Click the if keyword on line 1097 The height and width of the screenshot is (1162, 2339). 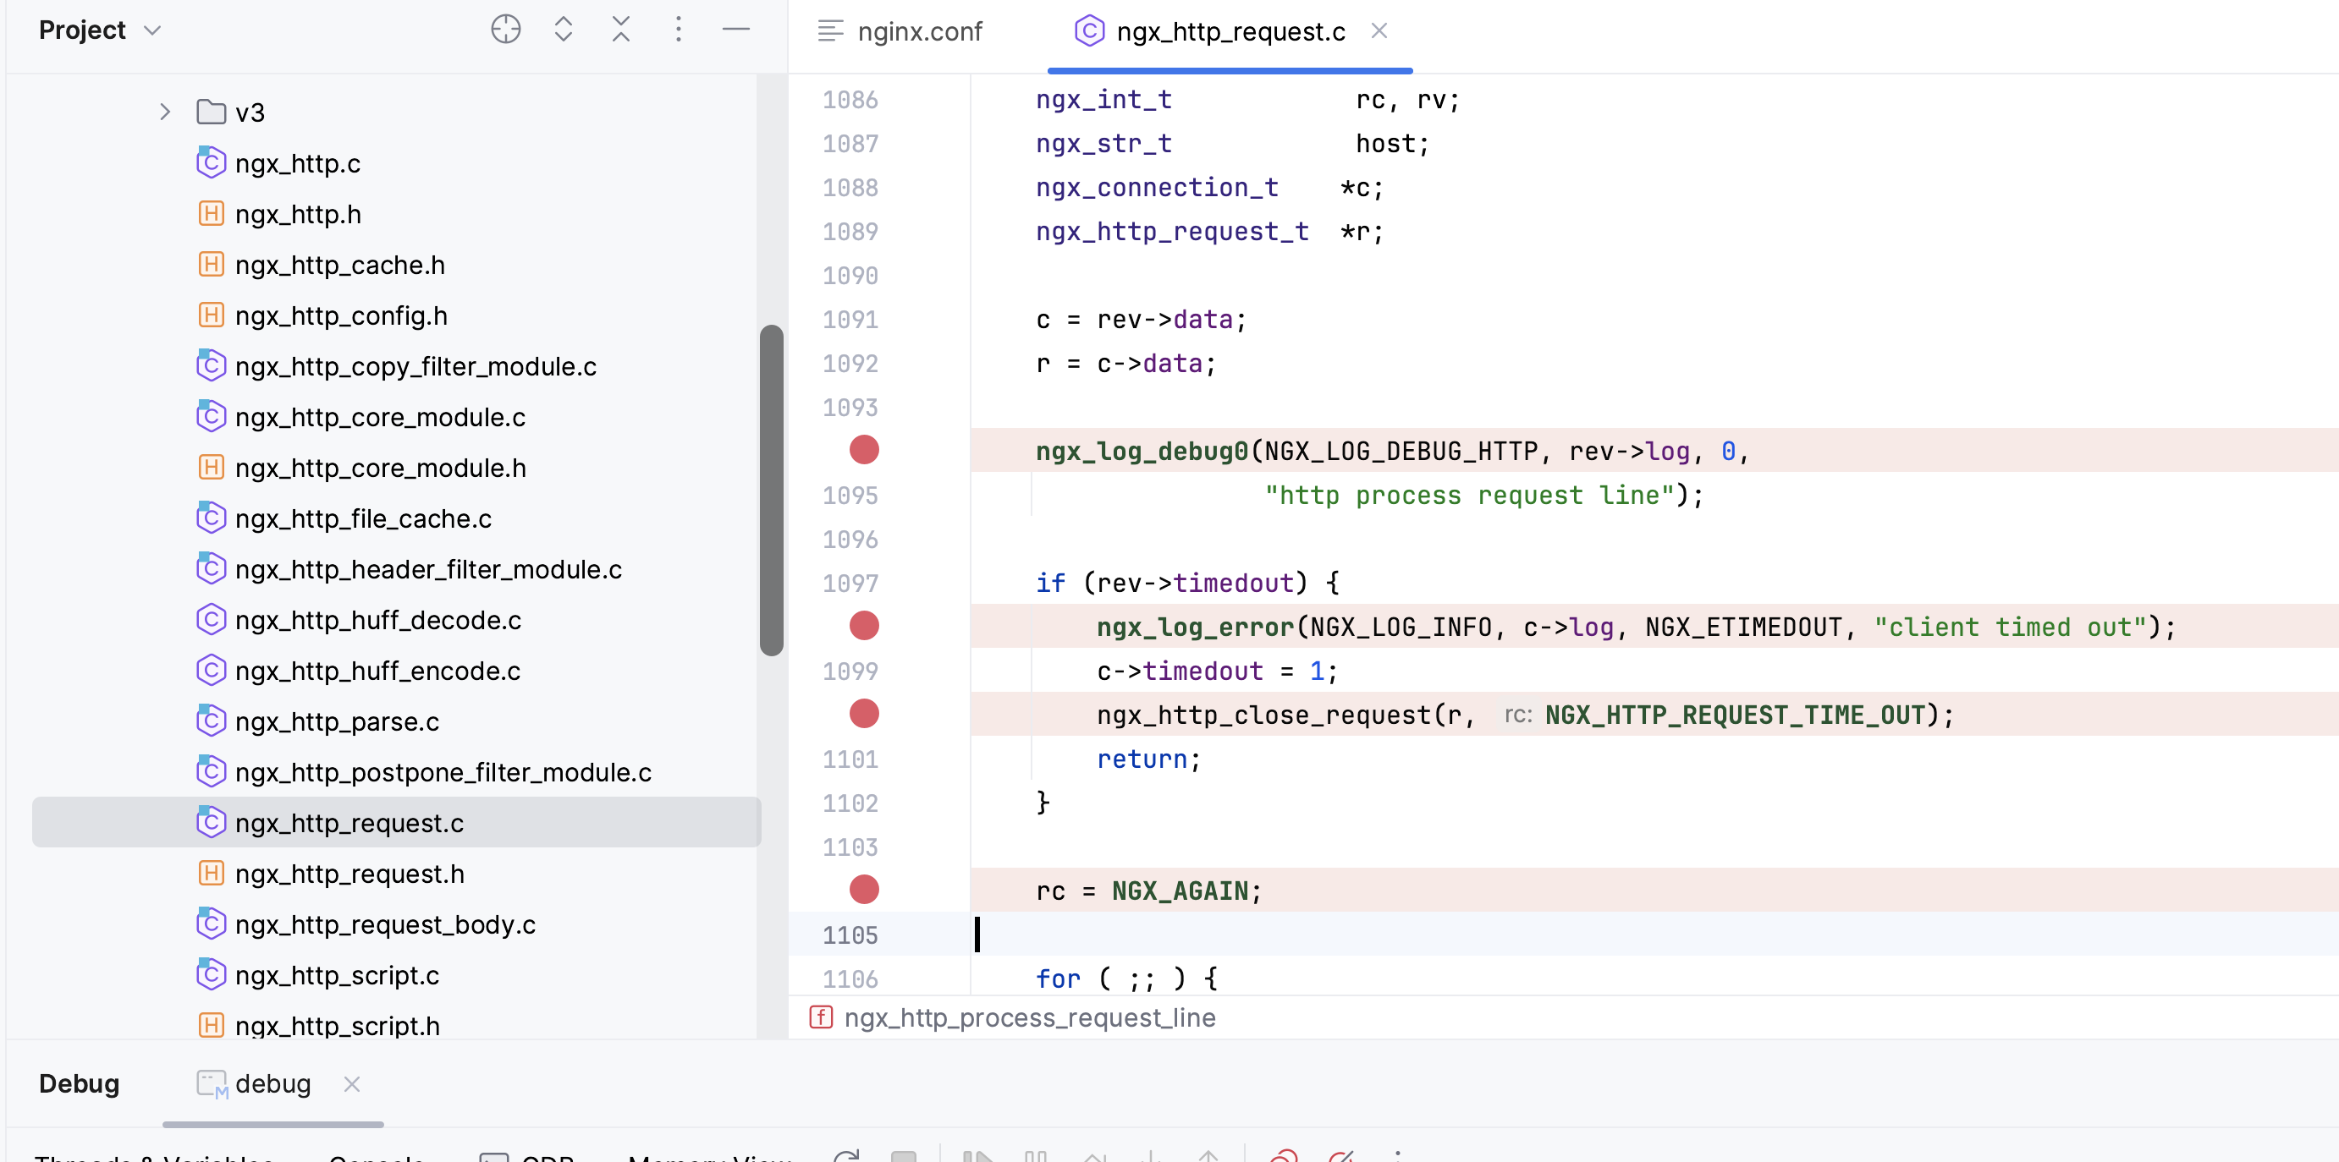point(1050,584)
